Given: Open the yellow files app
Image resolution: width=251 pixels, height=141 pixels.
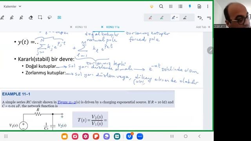Looking at the screenshot, I should tap(64, 136).
